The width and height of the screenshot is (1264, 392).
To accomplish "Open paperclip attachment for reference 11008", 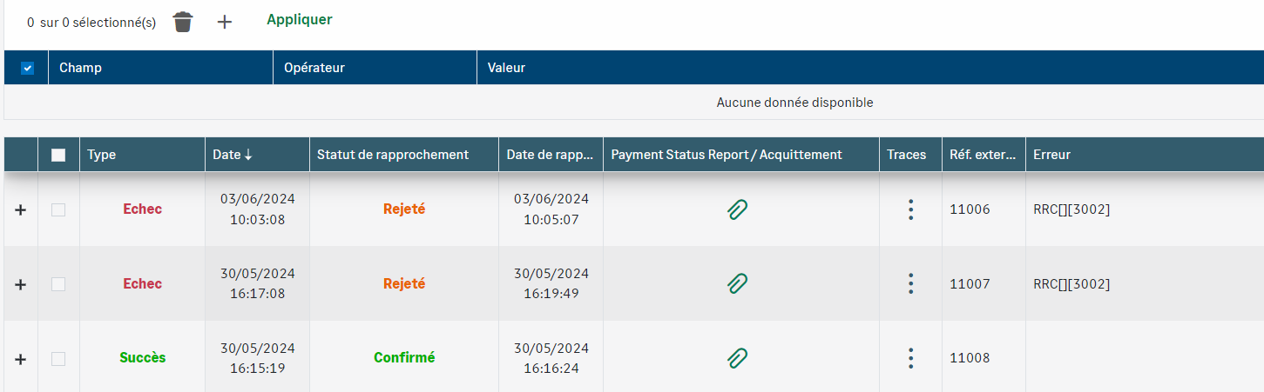I will point(737,357).
